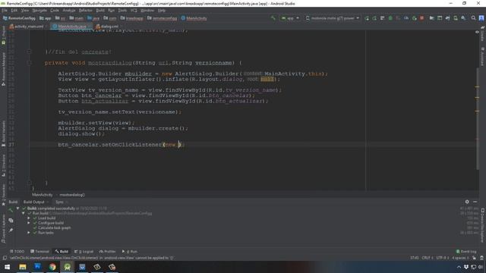This screenshot has width=486, height=273.
Task: Open Google Chrome from taskbar
Action: point(52,267)
